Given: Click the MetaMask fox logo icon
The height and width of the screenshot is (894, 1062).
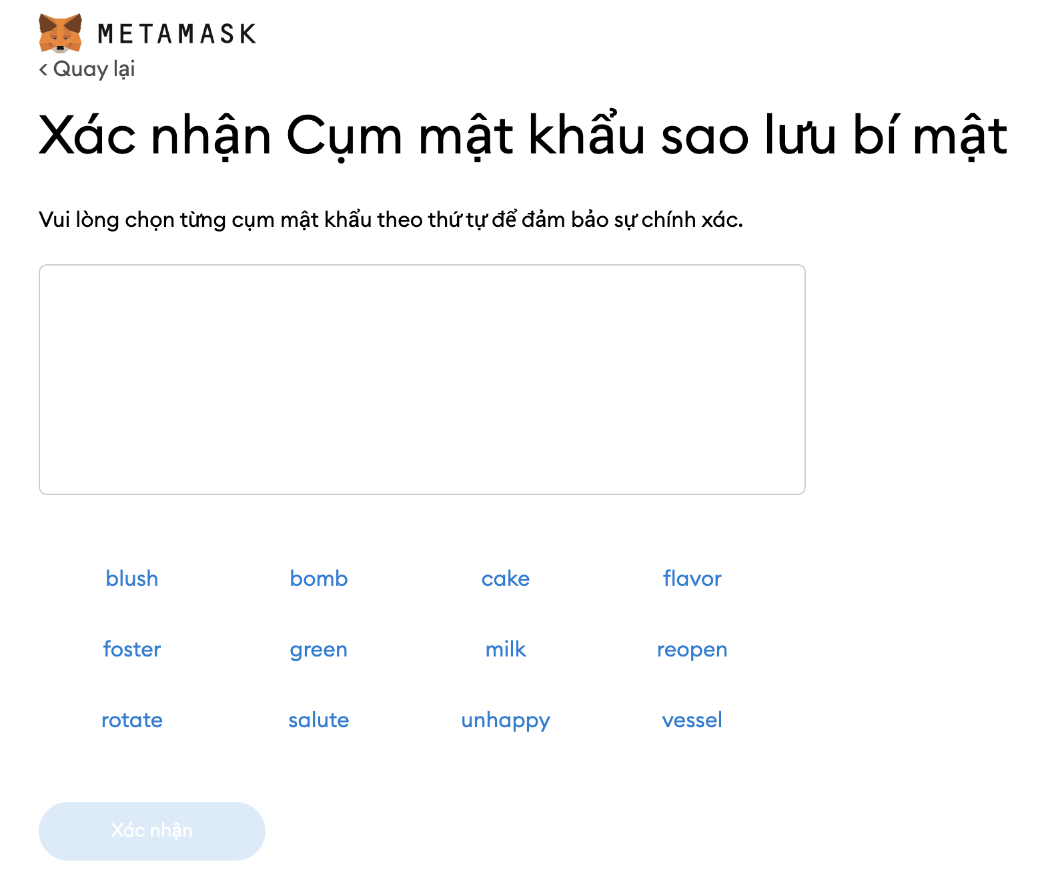Looking at the screenshot, I should click(x=60, y=33).
